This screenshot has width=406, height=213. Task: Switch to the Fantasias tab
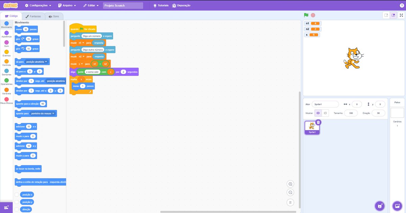(33, 16)
